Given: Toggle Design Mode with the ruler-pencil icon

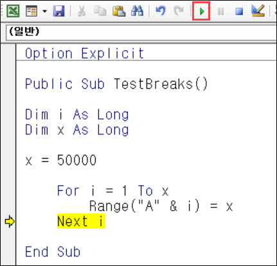Looking at the screenshot, I should click(258, 11).
